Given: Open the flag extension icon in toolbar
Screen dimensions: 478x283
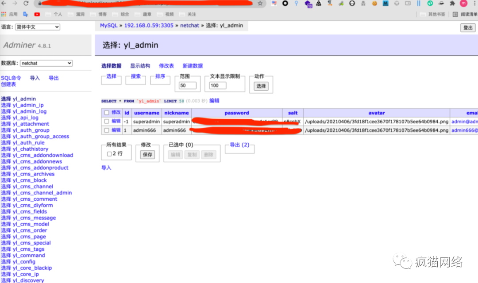Looking at the screenshot, I should pos(274,4).
